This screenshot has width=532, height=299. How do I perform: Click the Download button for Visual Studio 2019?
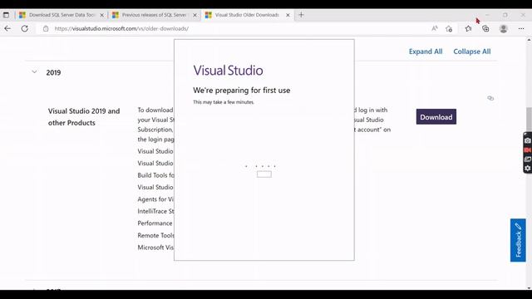click(436, 117)
